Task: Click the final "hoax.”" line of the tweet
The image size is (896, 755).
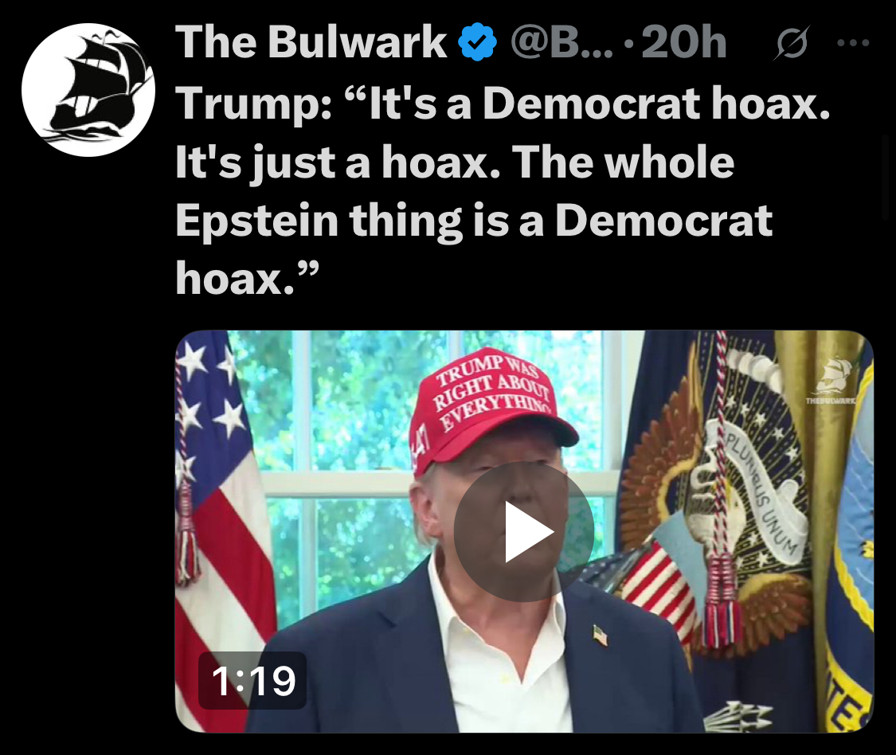Action: 246,278
